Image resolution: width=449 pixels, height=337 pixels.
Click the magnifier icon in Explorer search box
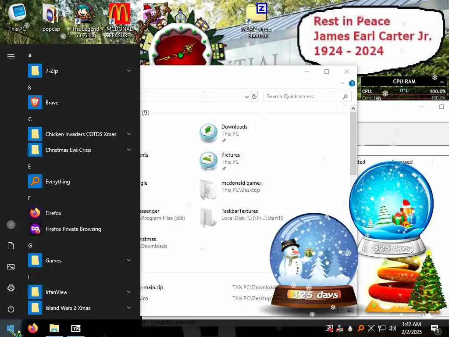tap(346, 97)
